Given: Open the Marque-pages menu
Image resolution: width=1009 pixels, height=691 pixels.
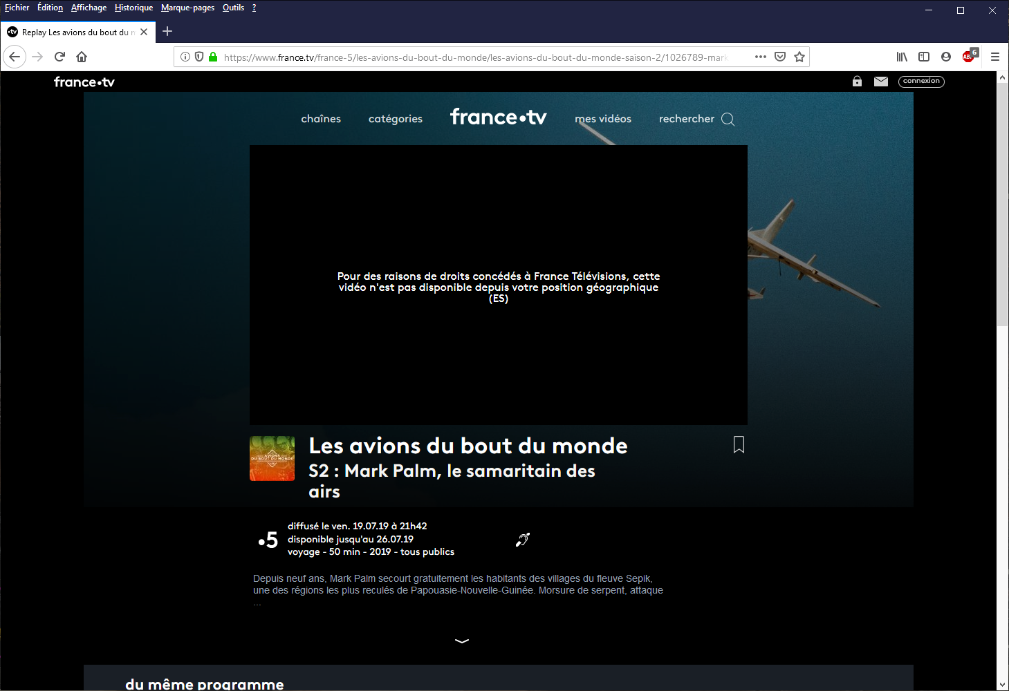Looking at the screenshot, I should pyautogui.click(x=187, y=8).
